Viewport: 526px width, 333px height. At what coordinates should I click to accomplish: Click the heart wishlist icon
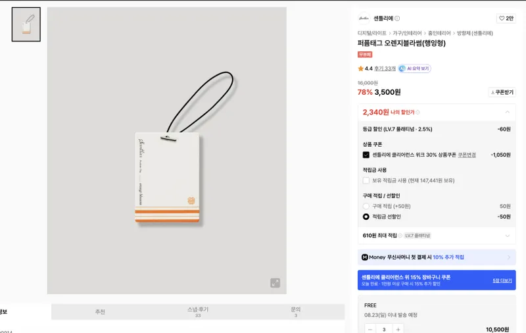(x=502, y=18)
